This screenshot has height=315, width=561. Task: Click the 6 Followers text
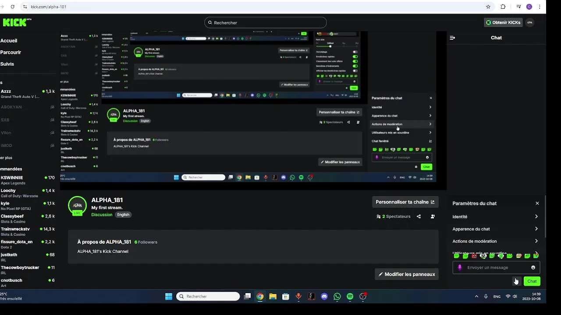coord(146,242)
